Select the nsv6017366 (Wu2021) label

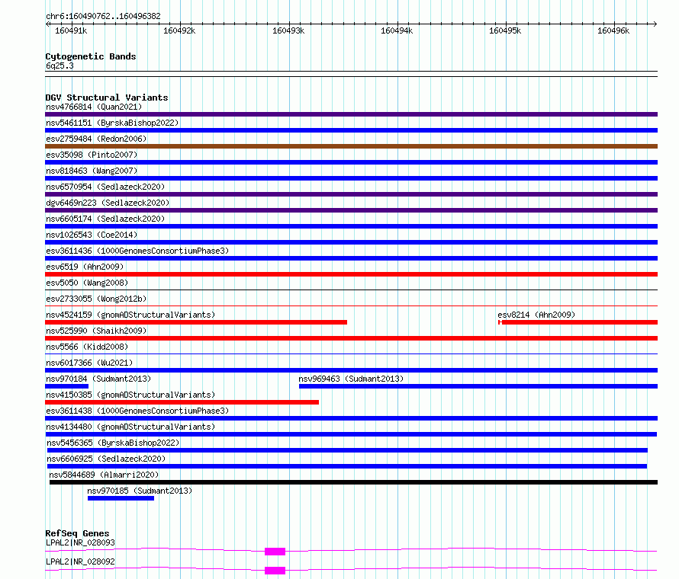coord(89,363)
